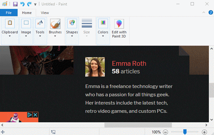Expand the Brushes dropdown arrow
Image resolution: width=214 pixels, height=135 pixels.
coord(55,36)
